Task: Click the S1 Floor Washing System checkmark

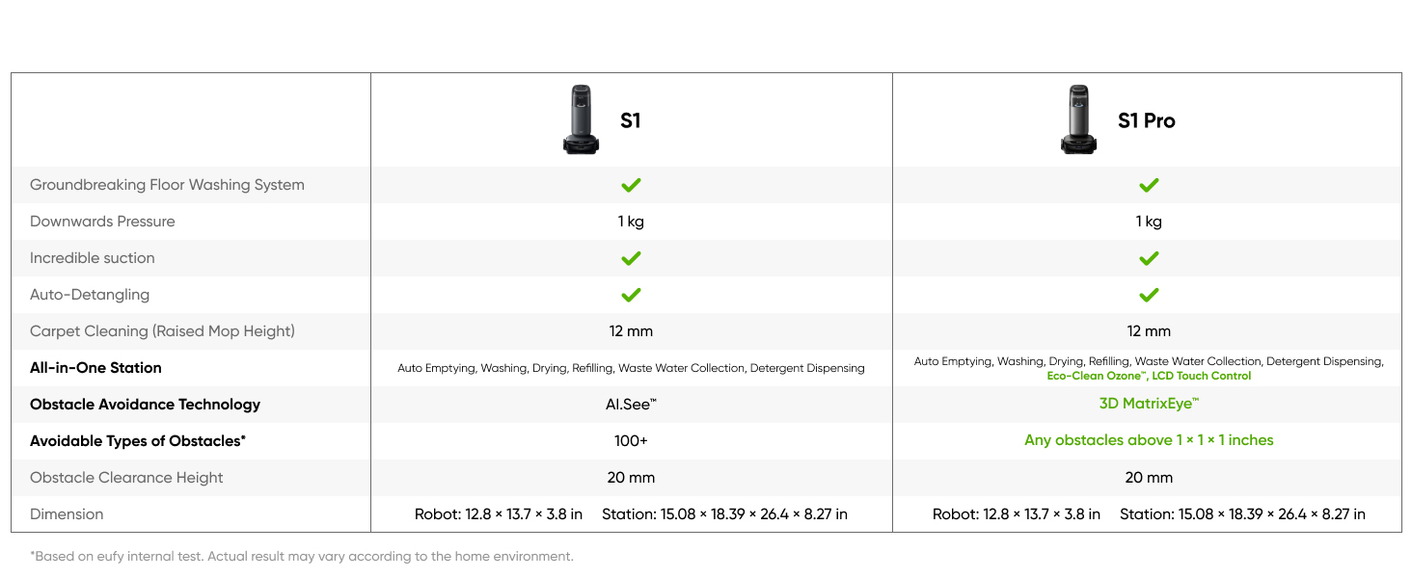Action: [631, 185]
